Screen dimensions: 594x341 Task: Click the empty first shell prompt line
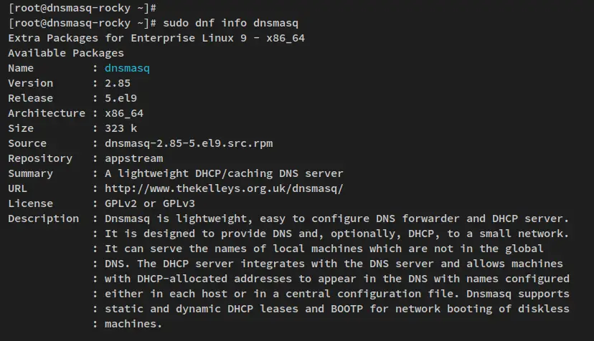(82, 8)
